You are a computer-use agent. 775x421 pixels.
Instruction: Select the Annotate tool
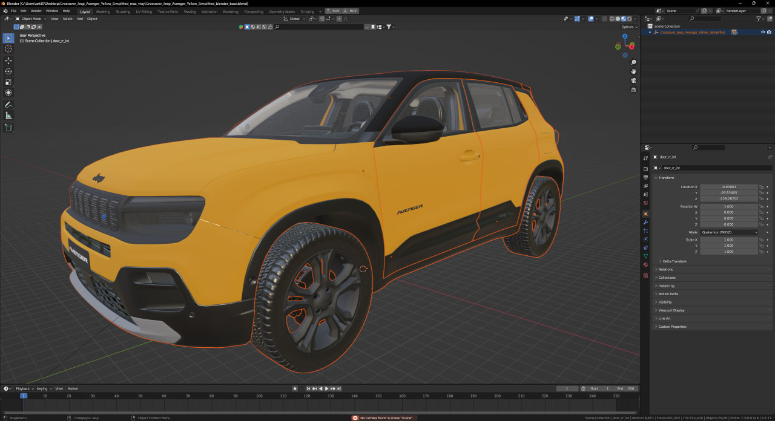(8, 105)
